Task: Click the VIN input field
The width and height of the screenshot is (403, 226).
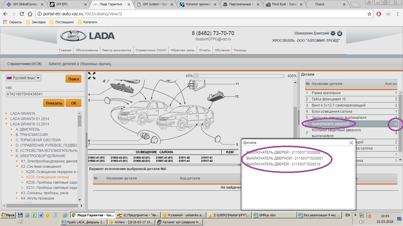Action: 44,94
